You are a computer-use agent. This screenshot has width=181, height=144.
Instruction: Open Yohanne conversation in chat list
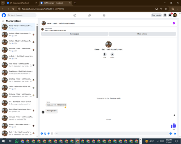click(x=18, y=50)
